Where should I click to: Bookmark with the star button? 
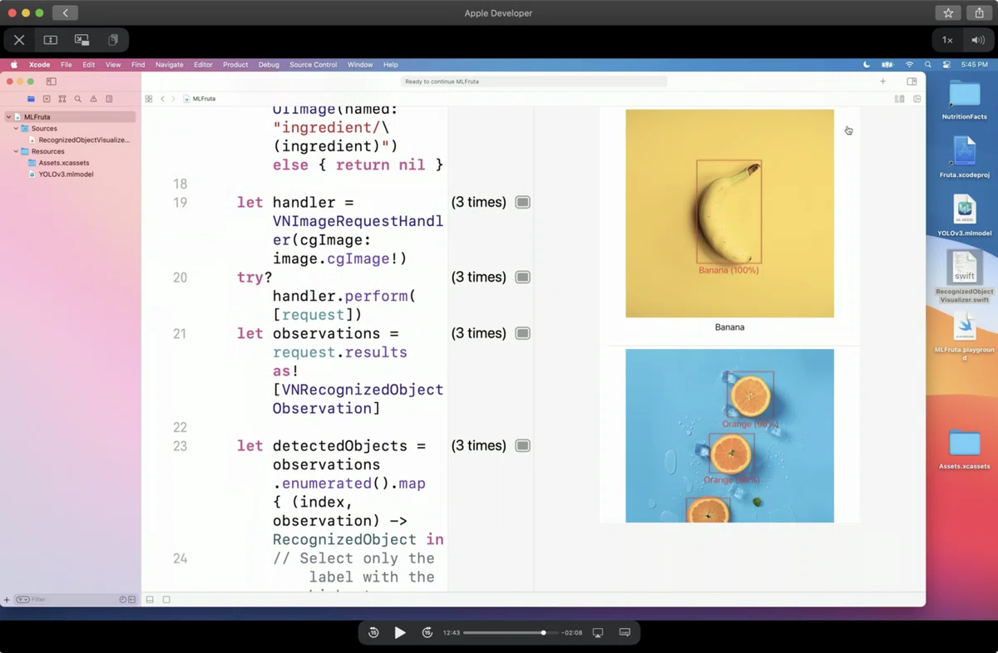[948, 13]
